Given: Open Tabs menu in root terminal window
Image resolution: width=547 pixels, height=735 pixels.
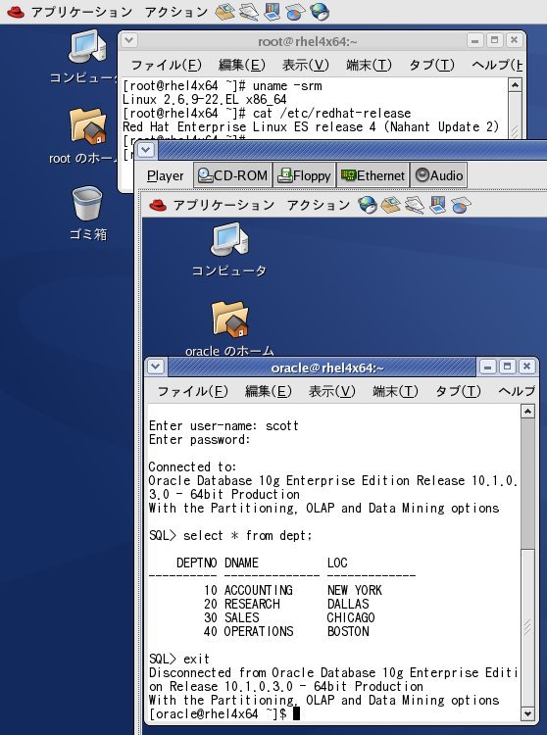Looking at the screenshot, I should click(x=431, y=65).
